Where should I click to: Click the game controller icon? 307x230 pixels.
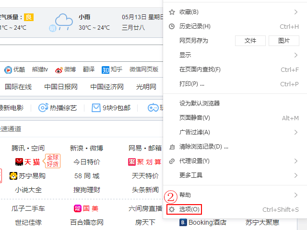tap(153, 108)
